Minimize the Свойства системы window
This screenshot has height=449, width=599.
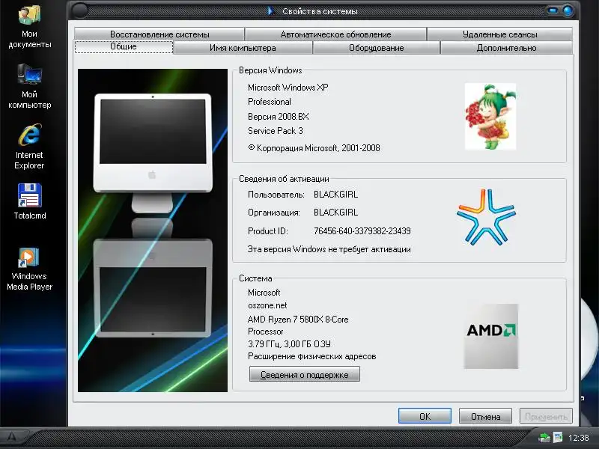[x=553, y=10]
